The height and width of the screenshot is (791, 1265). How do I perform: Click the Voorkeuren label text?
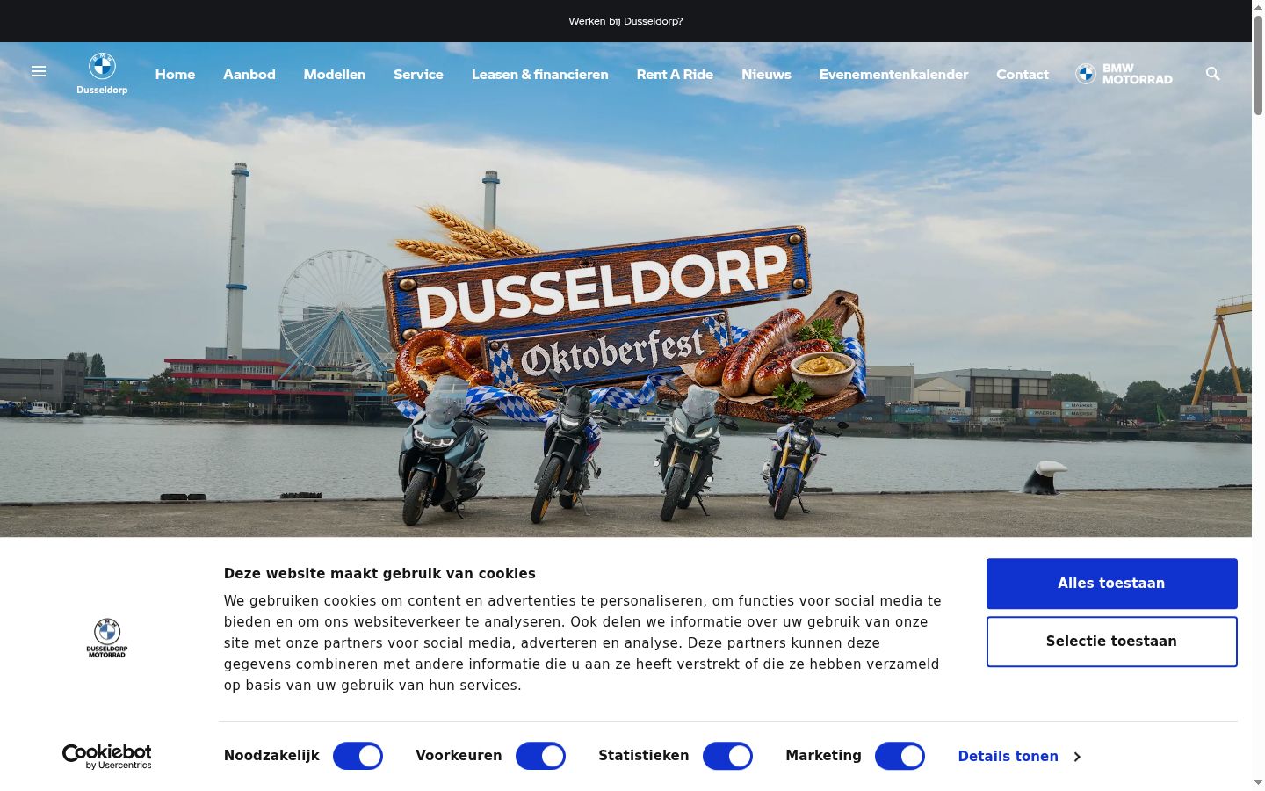459,756
